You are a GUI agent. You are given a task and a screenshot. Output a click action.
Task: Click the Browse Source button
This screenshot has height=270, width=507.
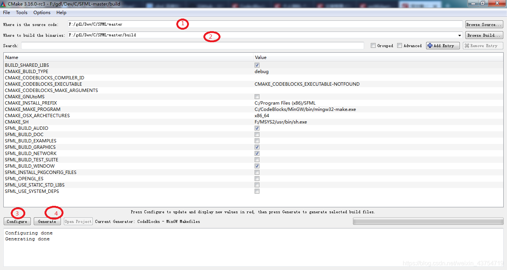pos(484,24)
